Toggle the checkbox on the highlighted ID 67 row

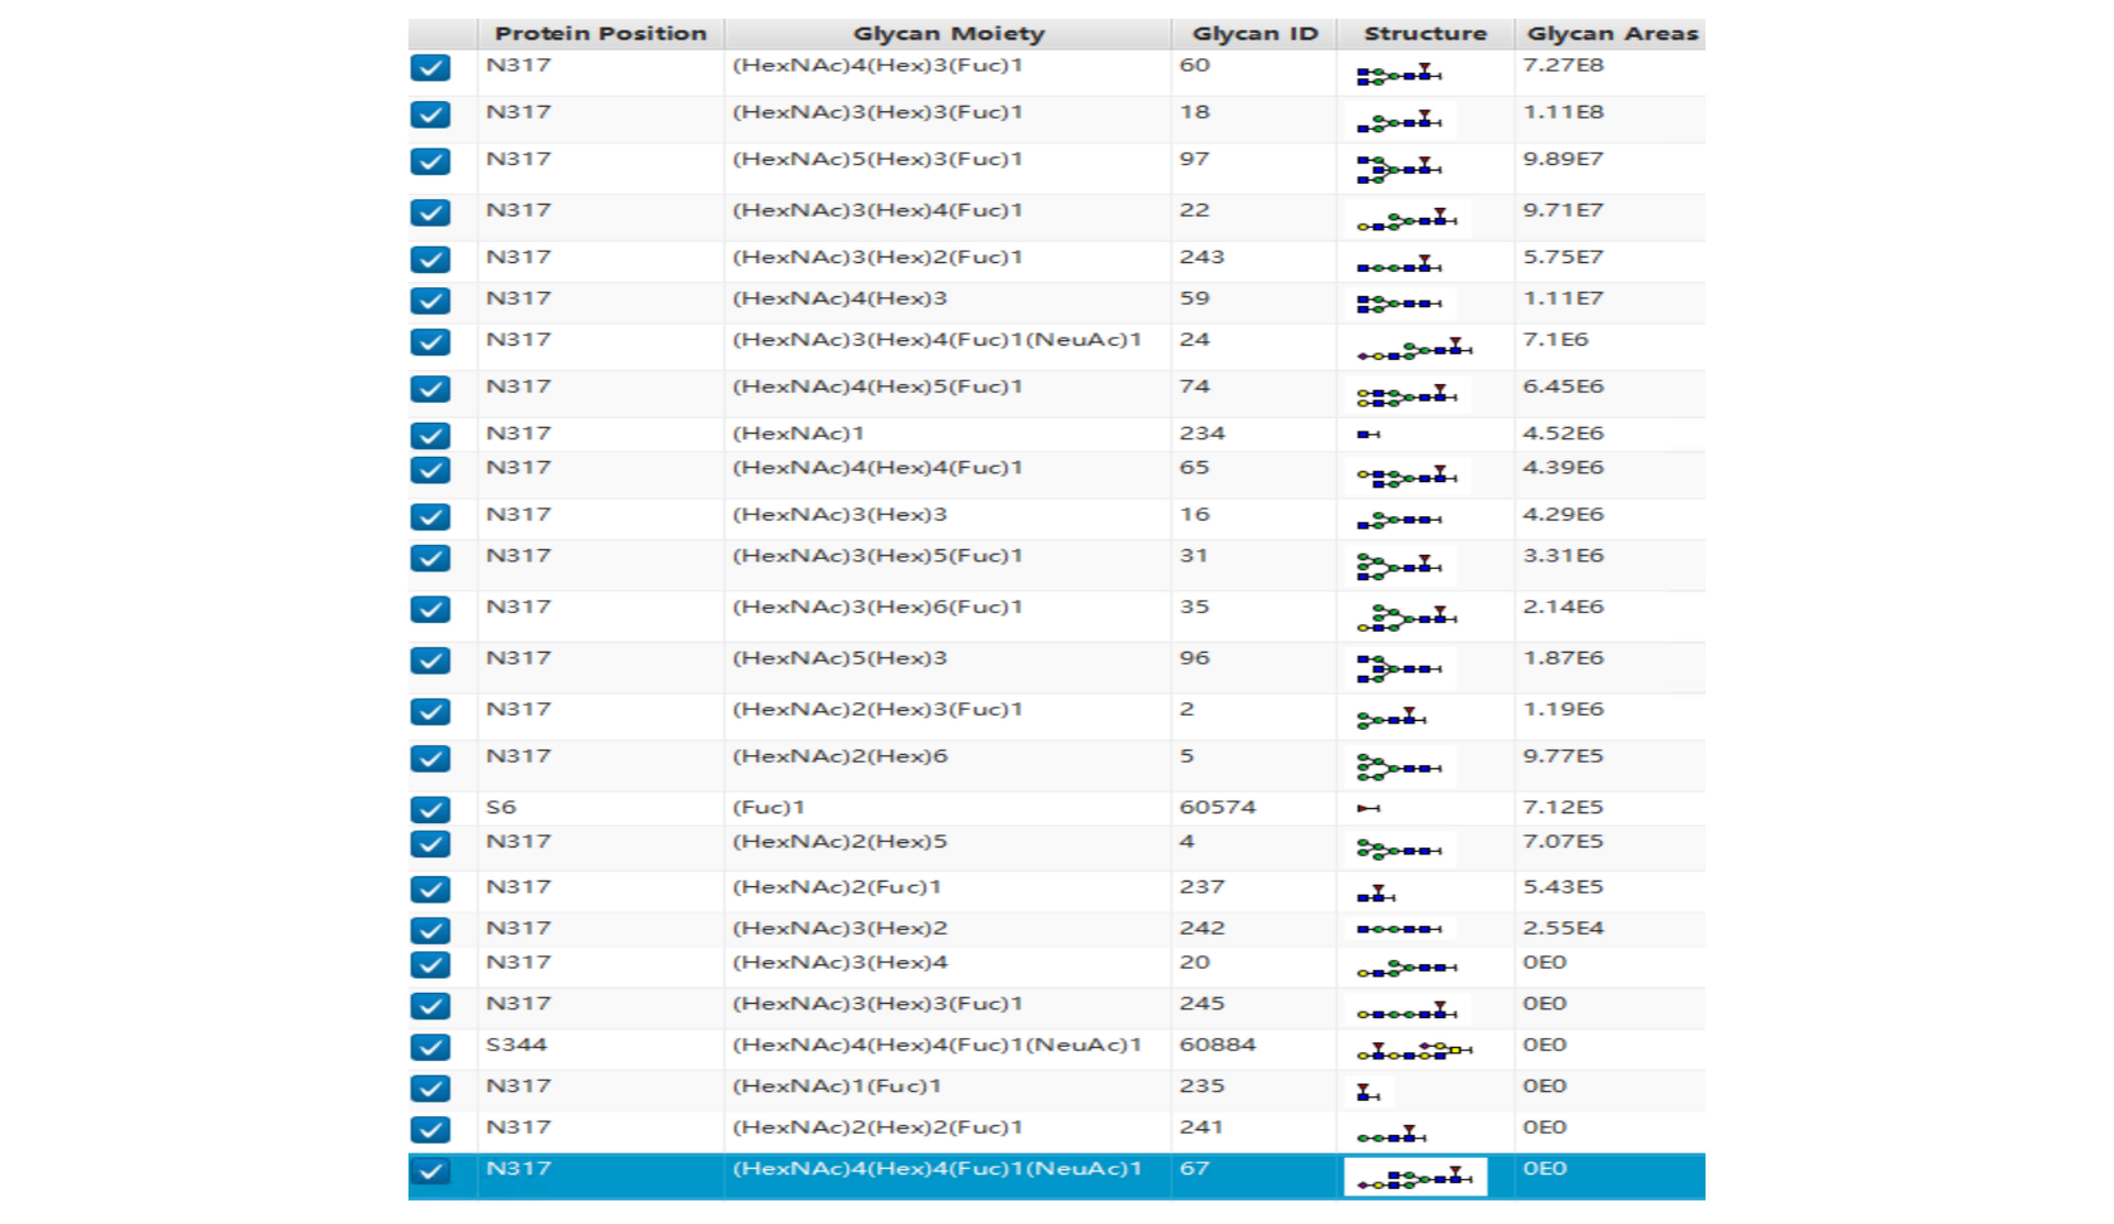coord(429,1171)
